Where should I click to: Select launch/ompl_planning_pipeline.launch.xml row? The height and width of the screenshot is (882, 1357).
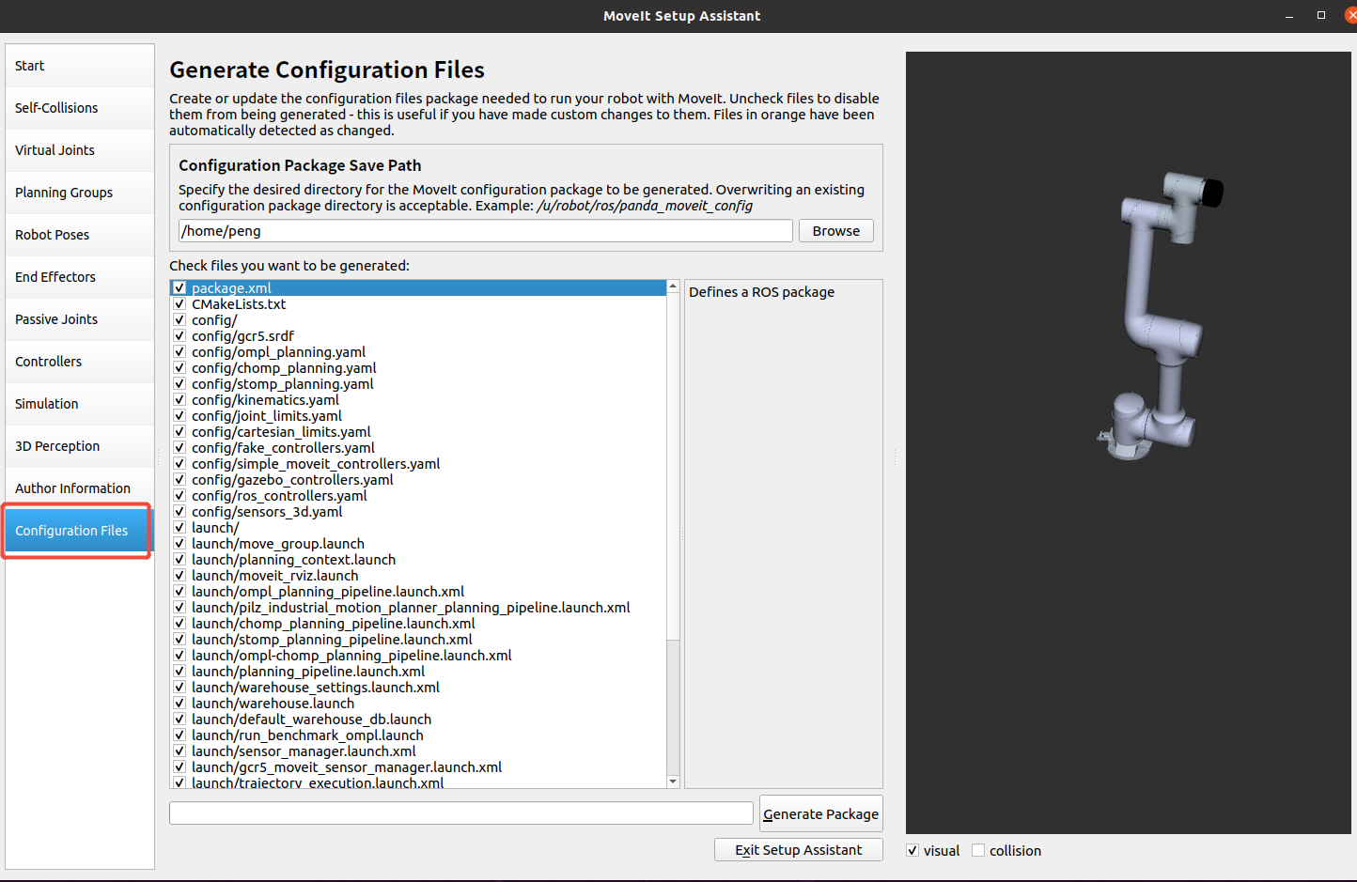[x=418, y=592]
